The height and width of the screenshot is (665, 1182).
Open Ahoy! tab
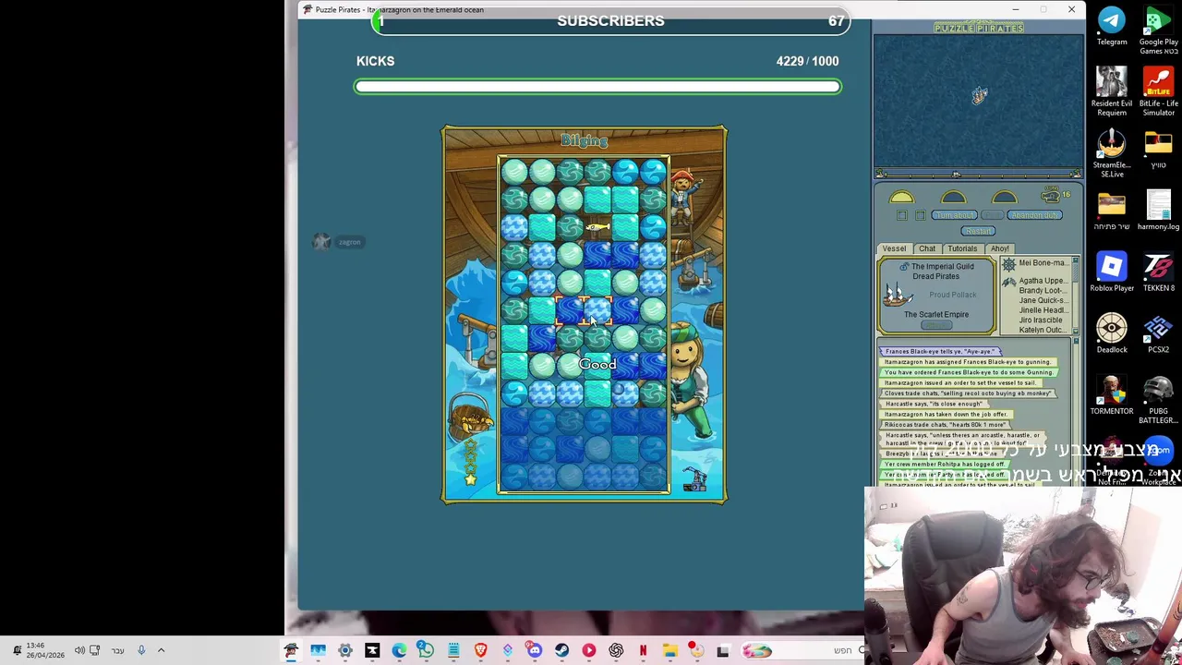(x=1000, y=248)
